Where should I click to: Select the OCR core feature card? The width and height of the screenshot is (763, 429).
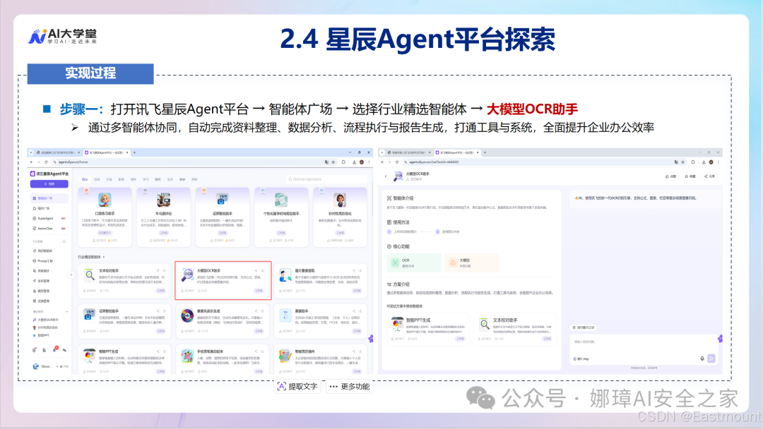click(413, 263)
